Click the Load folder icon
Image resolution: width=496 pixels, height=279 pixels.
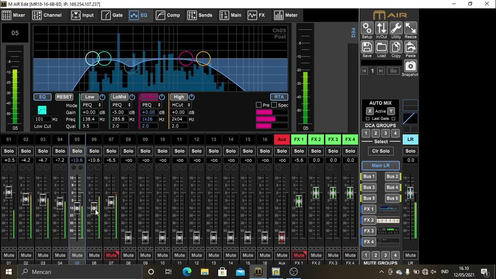(x=381, y=47)
